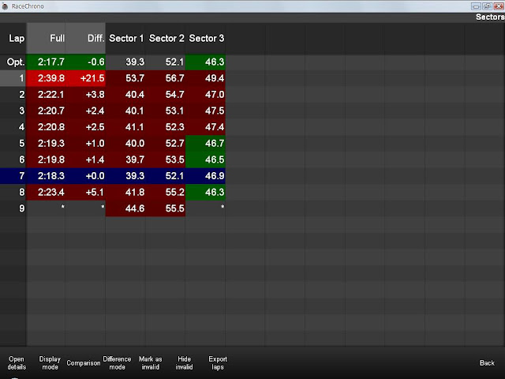Click the Sector 2 column header
Image resolution: width=505 pixels, height=379 pixels.
pos(166,39)
